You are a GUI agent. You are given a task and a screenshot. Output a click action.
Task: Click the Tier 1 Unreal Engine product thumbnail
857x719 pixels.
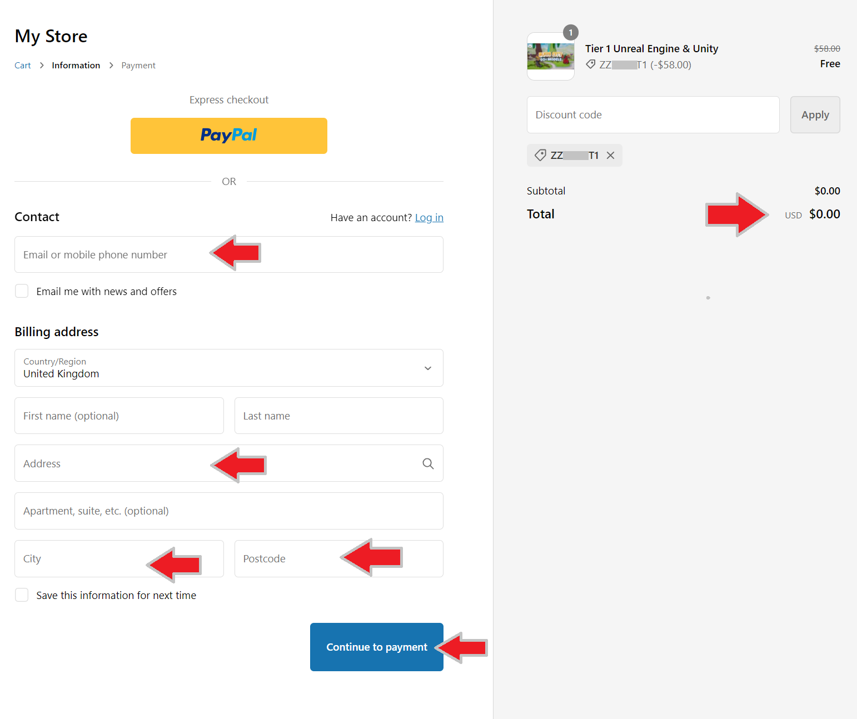(x=550, y=57)
